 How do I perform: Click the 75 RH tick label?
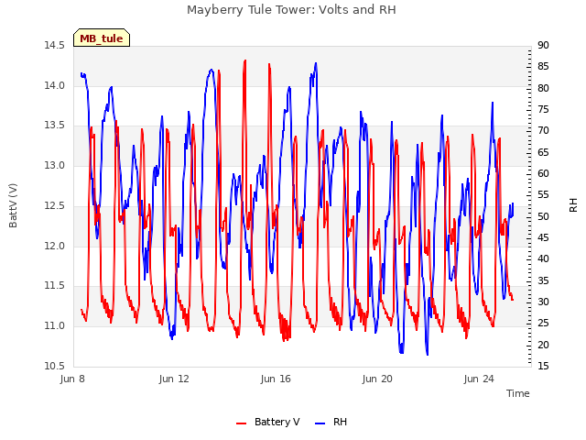tap(543, 110)
